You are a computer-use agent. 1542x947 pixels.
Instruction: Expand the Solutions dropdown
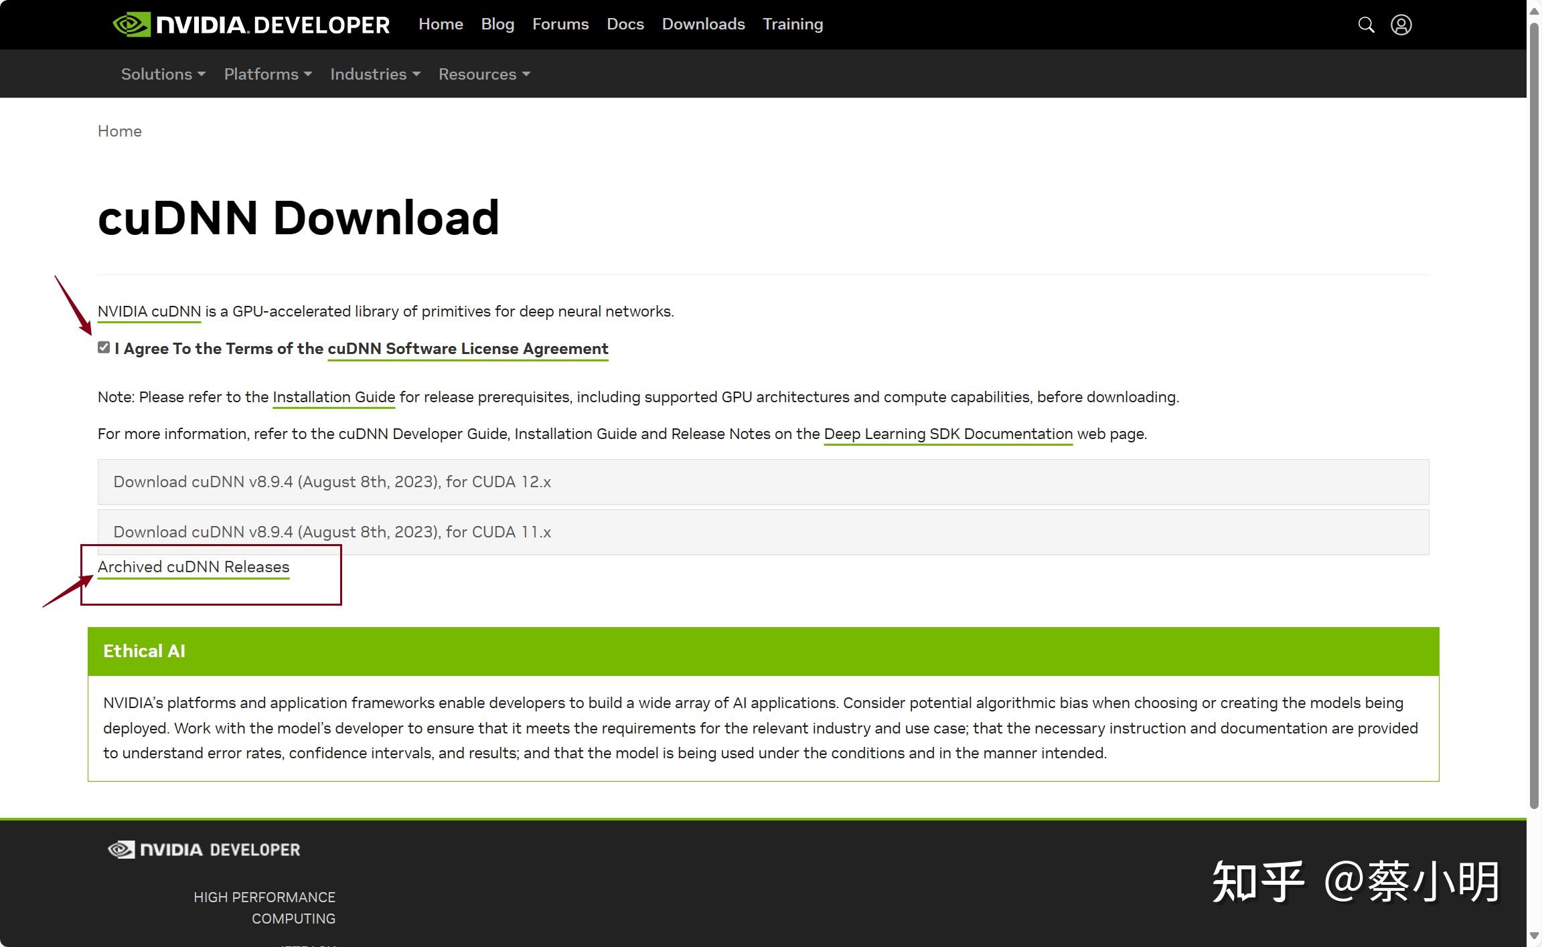163,74
